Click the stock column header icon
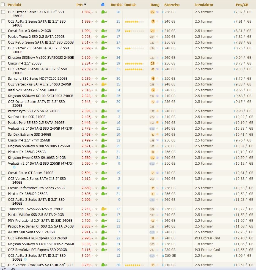Image resolution: width=256 pixels, height=270 pixels. click(x=103, y=5)
